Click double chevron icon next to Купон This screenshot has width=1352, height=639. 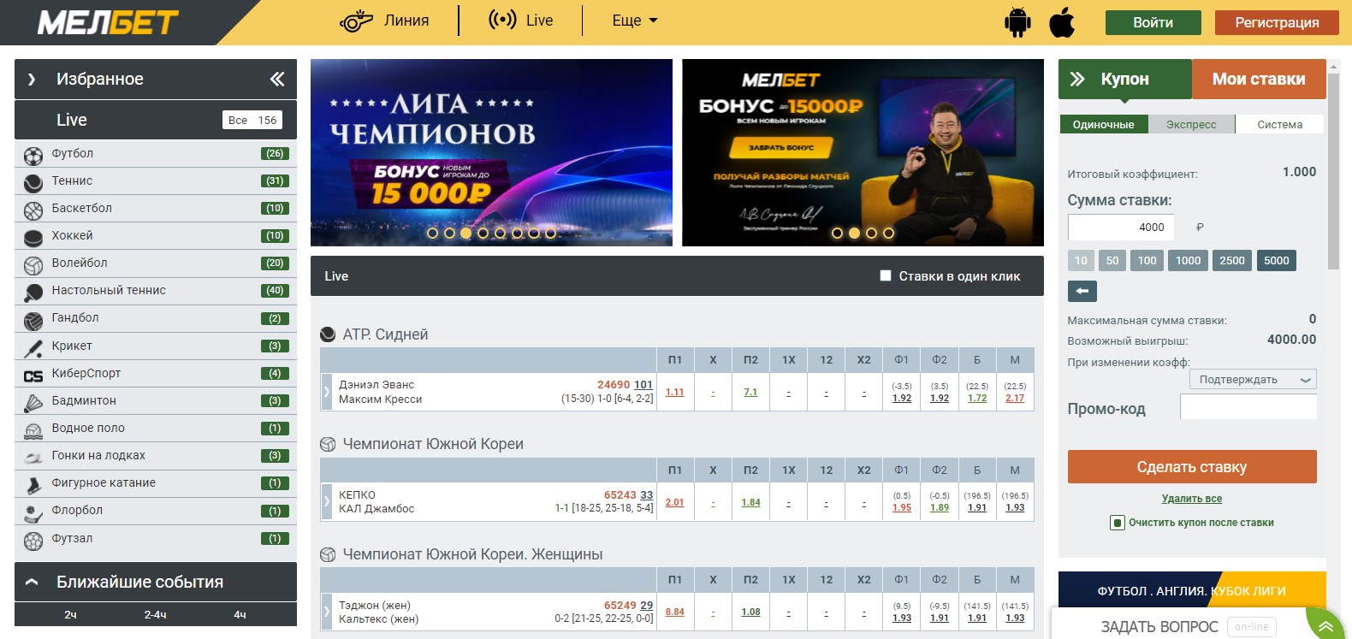click(x=1077, y=79)
